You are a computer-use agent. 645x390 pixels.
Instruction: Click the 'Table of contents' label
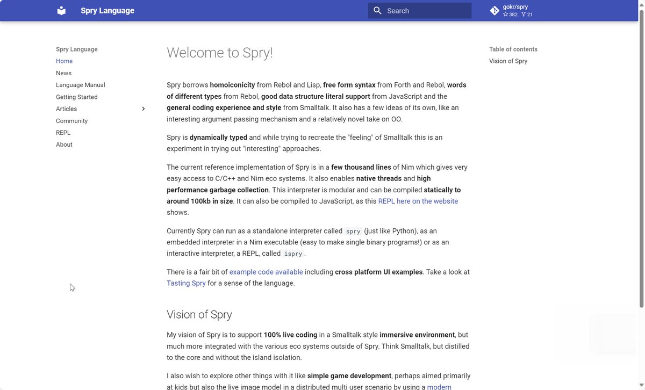tap(513, 49)
